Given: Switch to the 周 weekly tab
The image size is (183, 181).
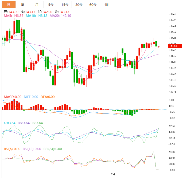Looking at the screenshot, I should point(23,5).
